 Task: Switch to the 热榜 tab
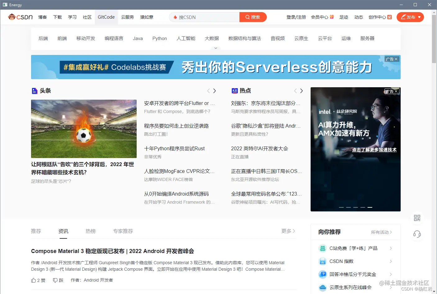(x=91, y=231)
